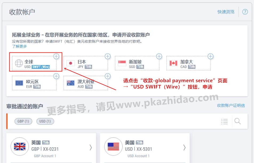Click the UK flag thumbnail
This screenshot has width=254, height=163.
20,146
